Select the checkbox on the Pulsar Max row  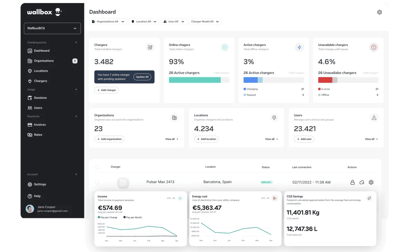click(x=97, y=182)
